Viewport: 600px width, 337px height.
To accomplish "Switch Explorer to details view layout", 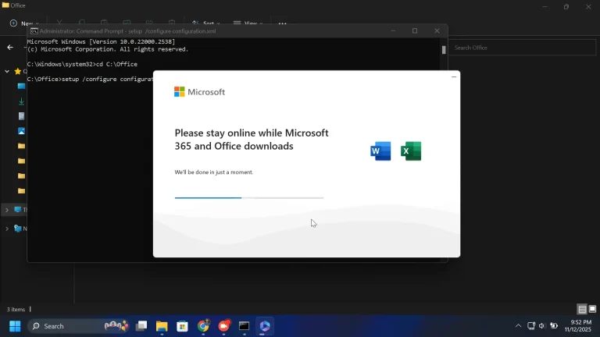I will (x=582, y=309).
